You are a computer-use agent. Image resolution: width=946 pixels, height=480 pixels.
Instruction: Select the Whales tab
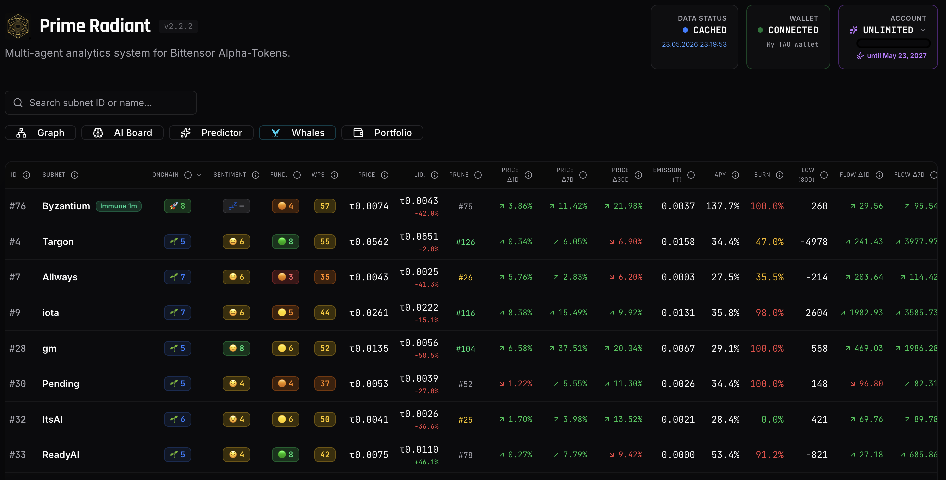click(297, 133)
